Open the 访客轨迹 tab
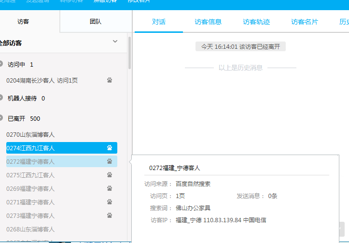 tap(256, 22)
